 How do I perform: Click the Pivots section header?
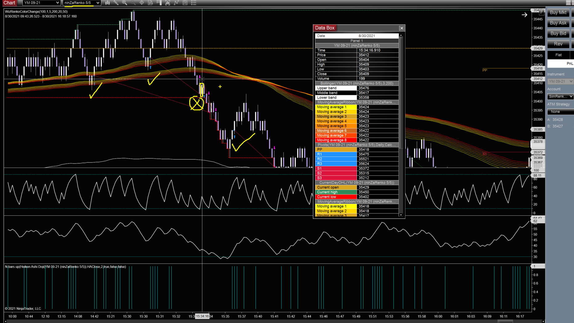pos(357,145)
